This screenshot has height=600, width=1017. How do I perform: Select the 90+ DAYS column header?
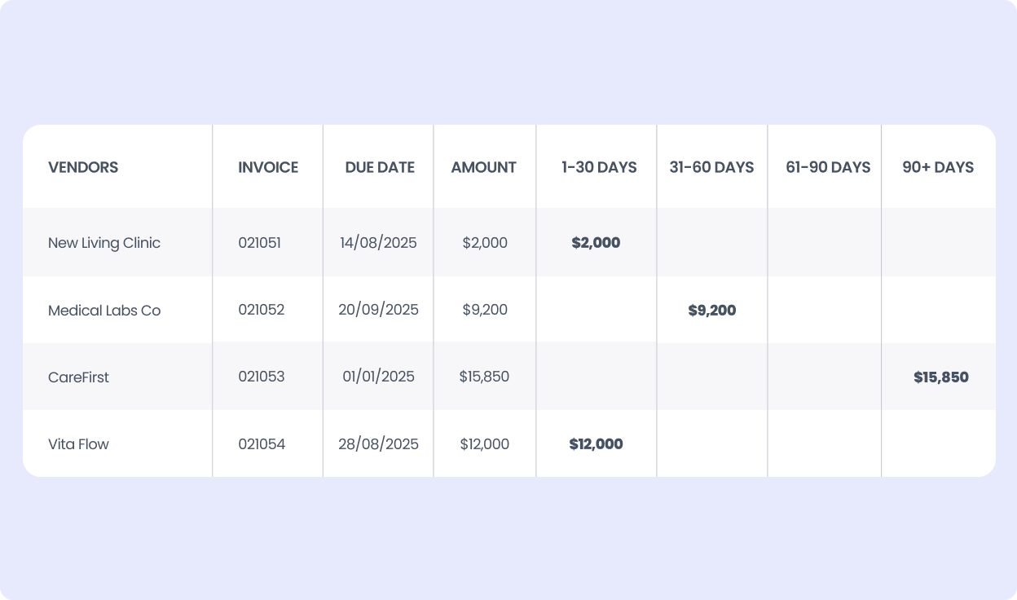[938, 167]
